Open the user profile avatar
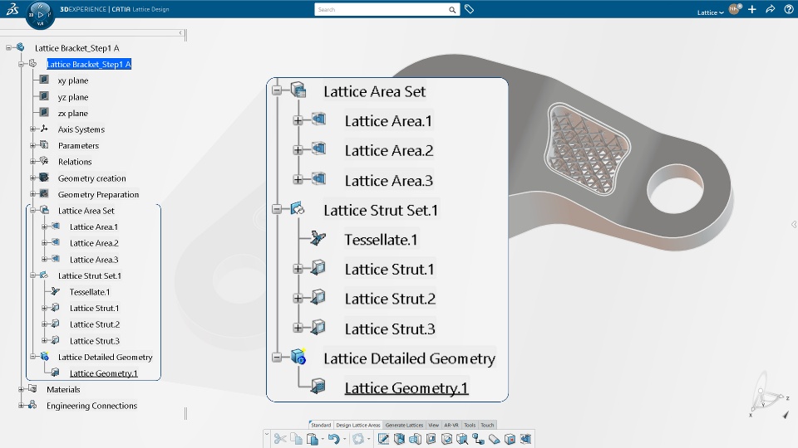The width and height of the screenshot is (798, 448). coord(734,9)
